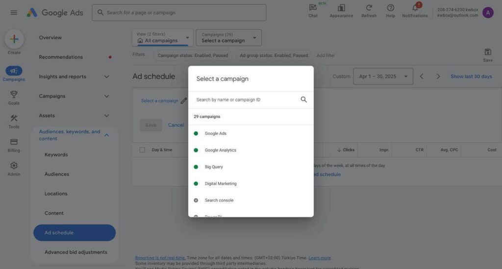This screenshot has width=502, height=269.
Task: Click the search icon in top search bar
Action: [x=100, y=12]
